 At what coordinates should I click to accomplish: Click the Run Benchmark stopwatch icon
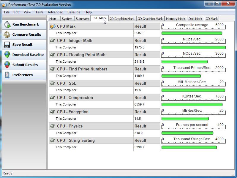pyautogui.click(x=7, y=25)
